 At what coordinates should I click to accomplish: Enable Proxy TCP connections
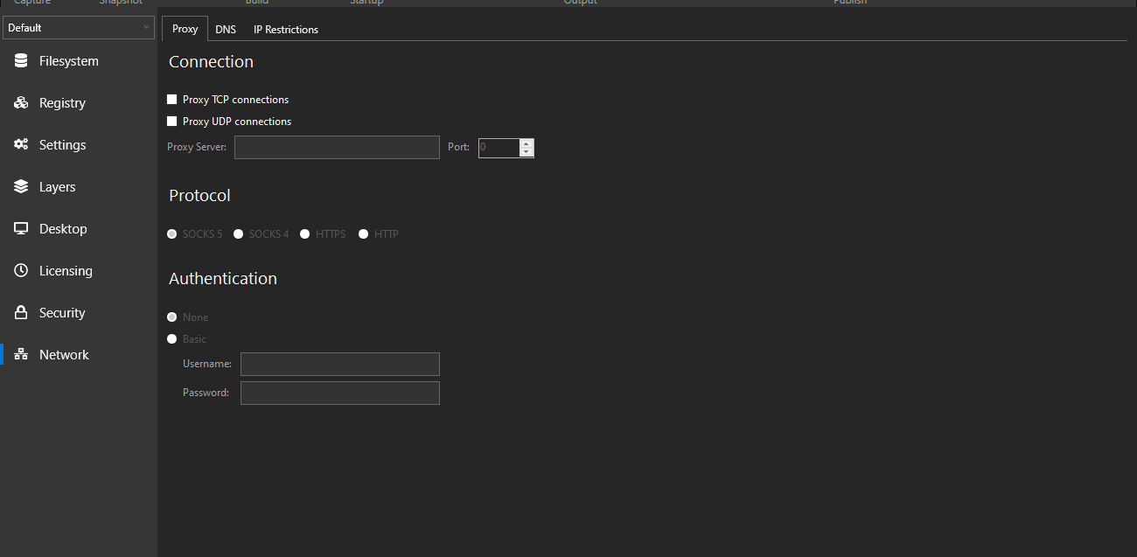coord(171,99)
